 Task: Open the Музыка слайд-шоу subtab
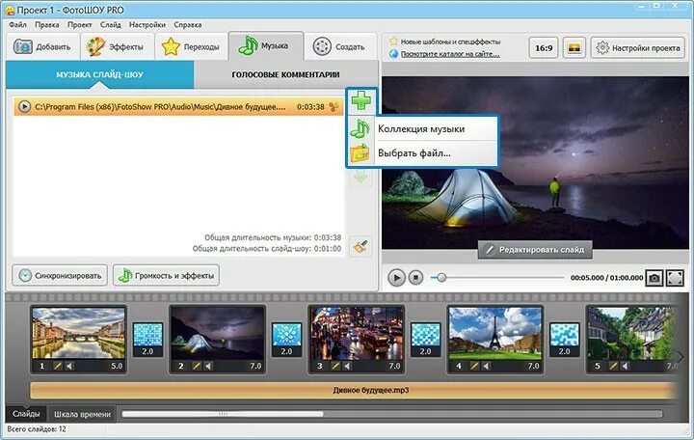[99, 74]
